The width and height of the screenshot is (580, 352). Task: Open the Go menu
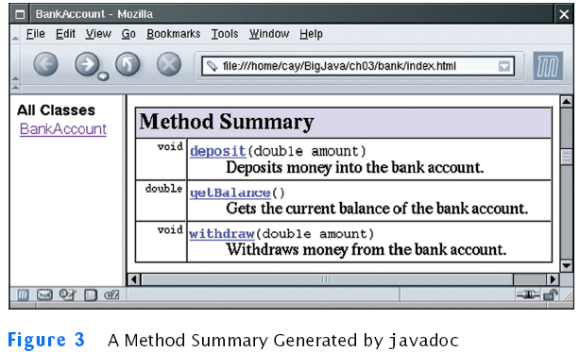[128, 34]
